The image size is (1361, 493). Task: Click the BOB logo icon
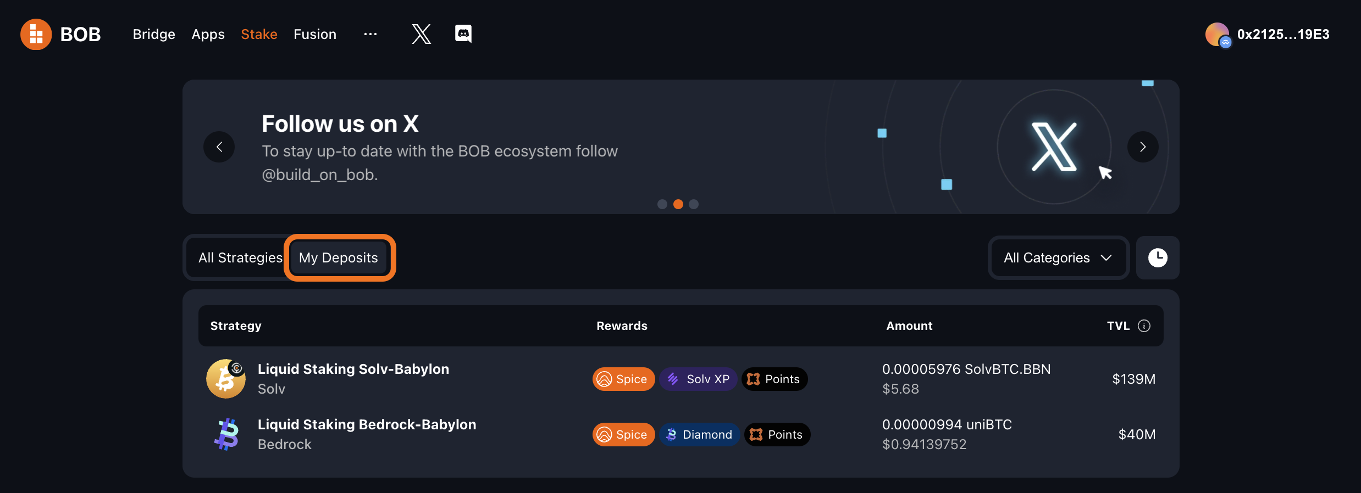[x=36, y=35]
